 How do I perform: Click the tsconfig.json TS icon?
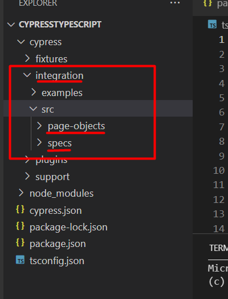coord(20,260)
